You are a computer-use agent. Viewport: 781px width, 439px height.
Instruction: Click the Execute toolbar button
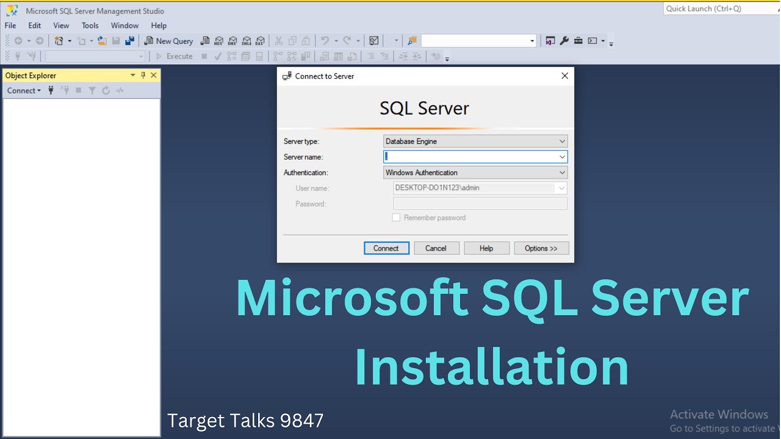[174, 56]
